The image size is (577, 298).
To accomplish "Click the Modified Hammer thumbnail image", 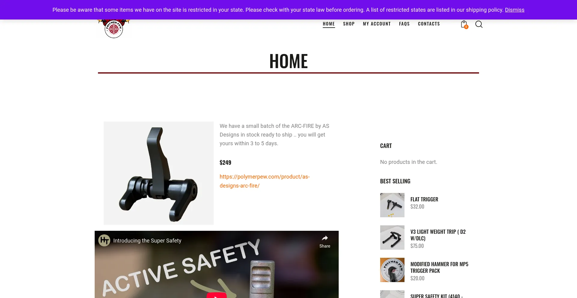I will pyautogui.click(x=392, y=270).
